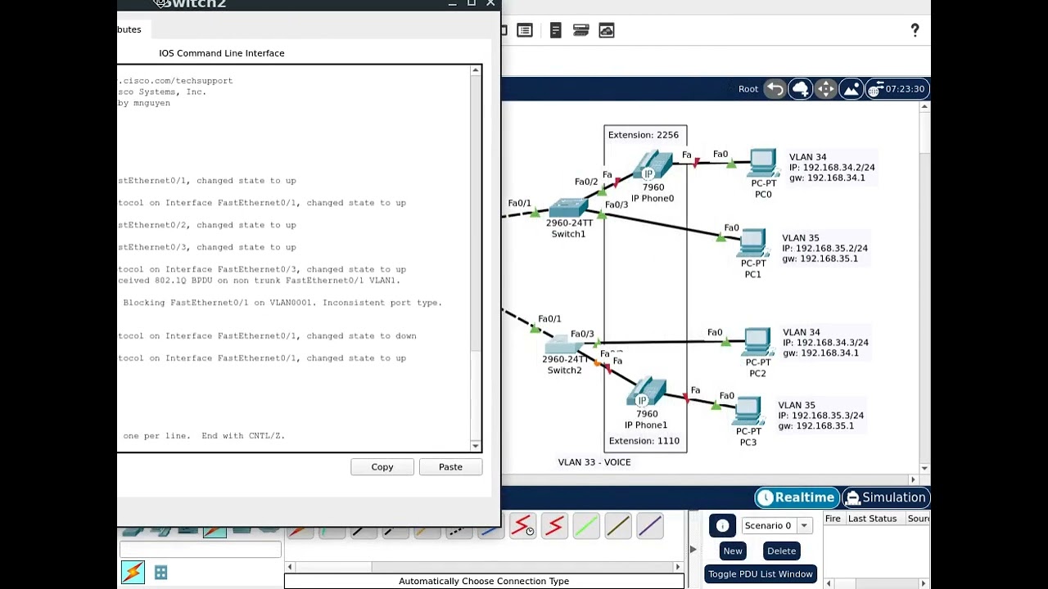The height and width of the screenshot is (589, 1048).
Task: Click the Extension: 2256 label
Action: pyautogui.click(x=644, y=135)
